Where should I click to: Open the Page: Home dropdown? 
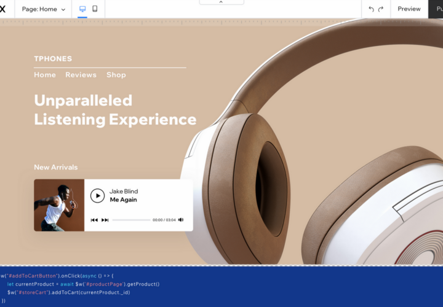coord(44,9)
